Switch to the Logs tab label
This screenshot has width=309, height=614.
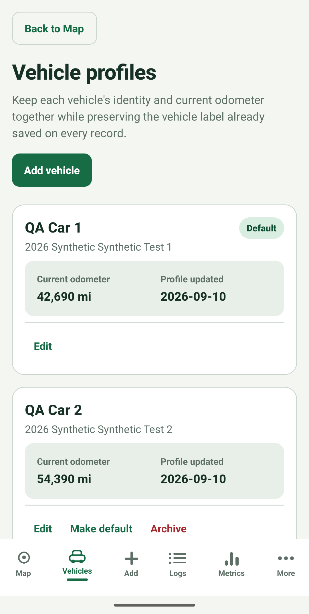point(178,573)
